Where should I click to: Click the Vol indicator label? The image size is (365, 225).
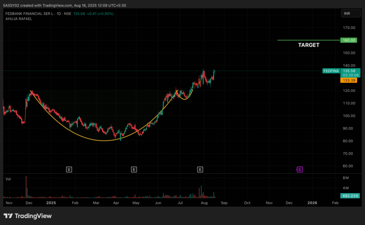(x=8, y=179)
